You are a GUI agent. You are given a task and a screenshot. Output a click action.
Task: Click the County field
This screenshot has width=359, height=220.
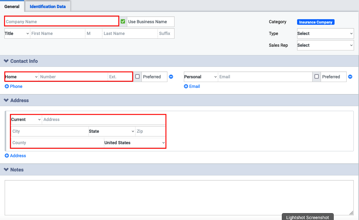coord(58,143)
